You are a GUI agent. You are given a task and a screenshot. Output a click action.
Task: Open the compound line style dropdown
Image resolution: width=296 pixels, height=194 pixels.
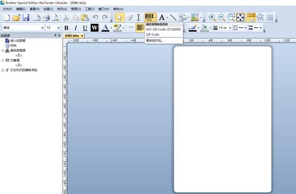coord(261,28)
